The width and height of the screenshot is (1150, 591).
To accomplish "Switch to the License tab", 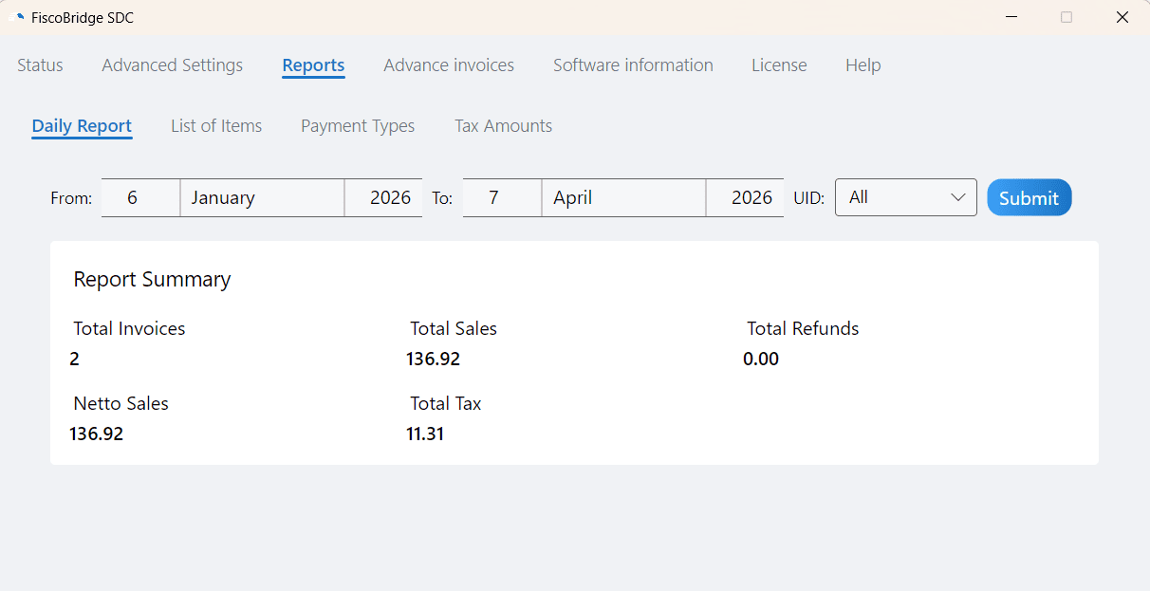I will pos(779,65).
